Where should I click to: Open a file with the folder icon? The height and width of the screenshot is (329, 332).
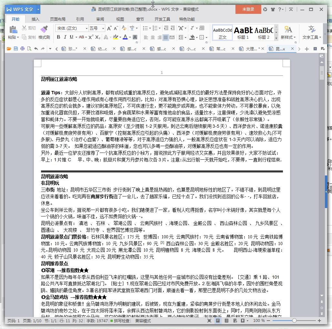9,49
